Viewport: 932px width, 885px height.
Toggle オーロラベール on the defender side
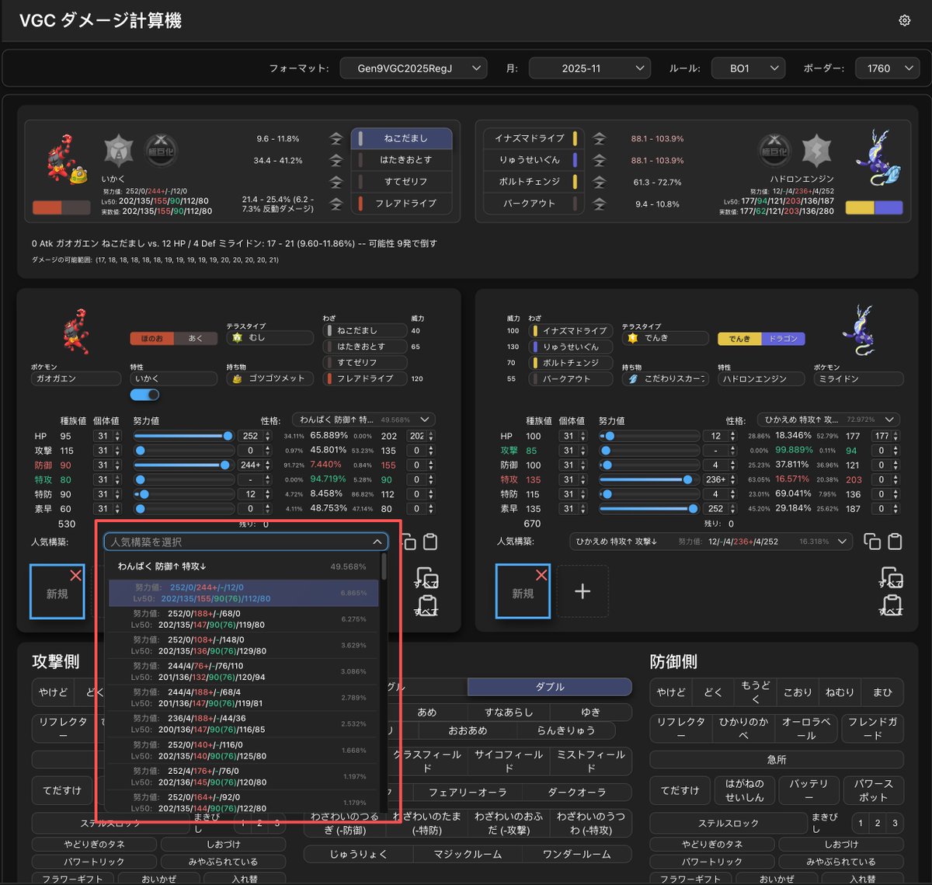[807, 728]
